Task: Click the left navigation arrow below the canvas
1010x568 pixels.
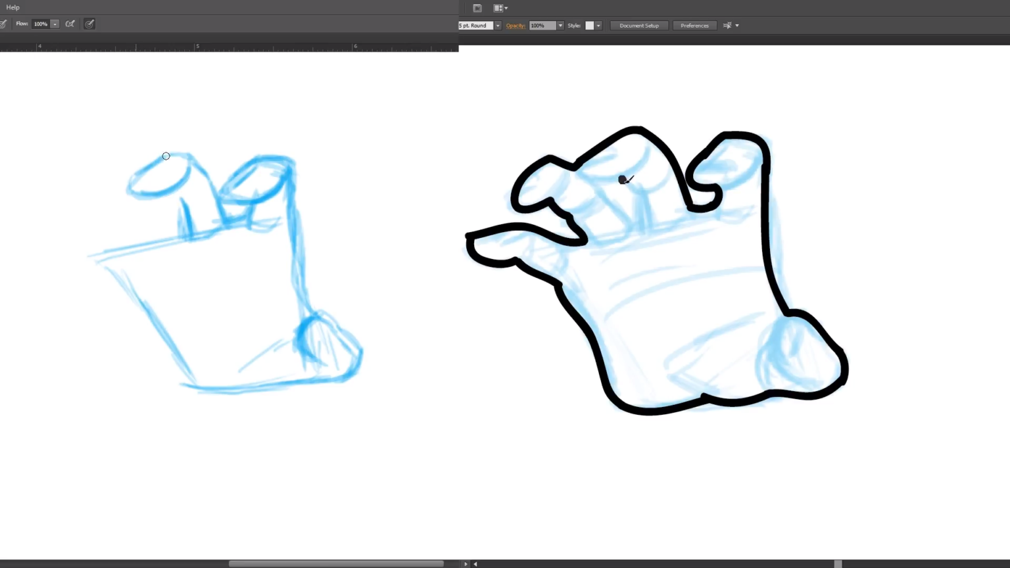Action: click(x=475, y=564)
